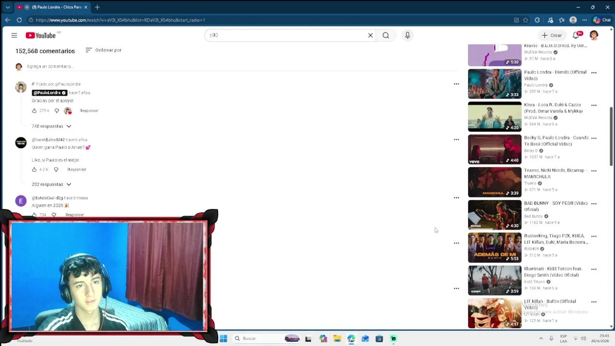Open options for SOY PEOR video
This screenshot has width=615, height=346.
click(x=594, y=203)
